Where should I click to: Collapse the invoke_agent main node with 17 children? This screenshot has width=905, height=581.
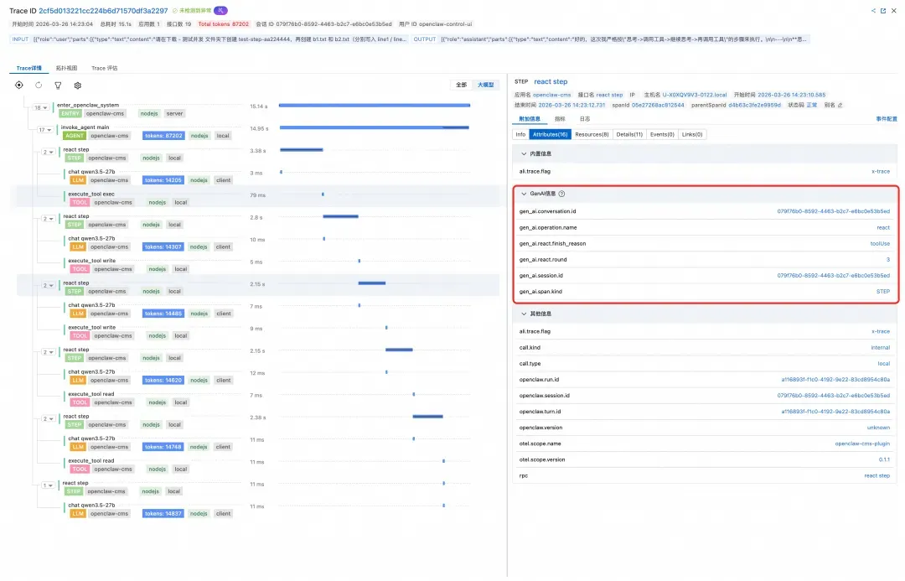click(45, 130)
